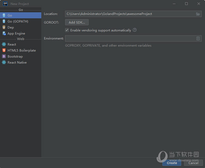Click the App Engine icon
Viewport: 205px width, 168px height.
4,34
